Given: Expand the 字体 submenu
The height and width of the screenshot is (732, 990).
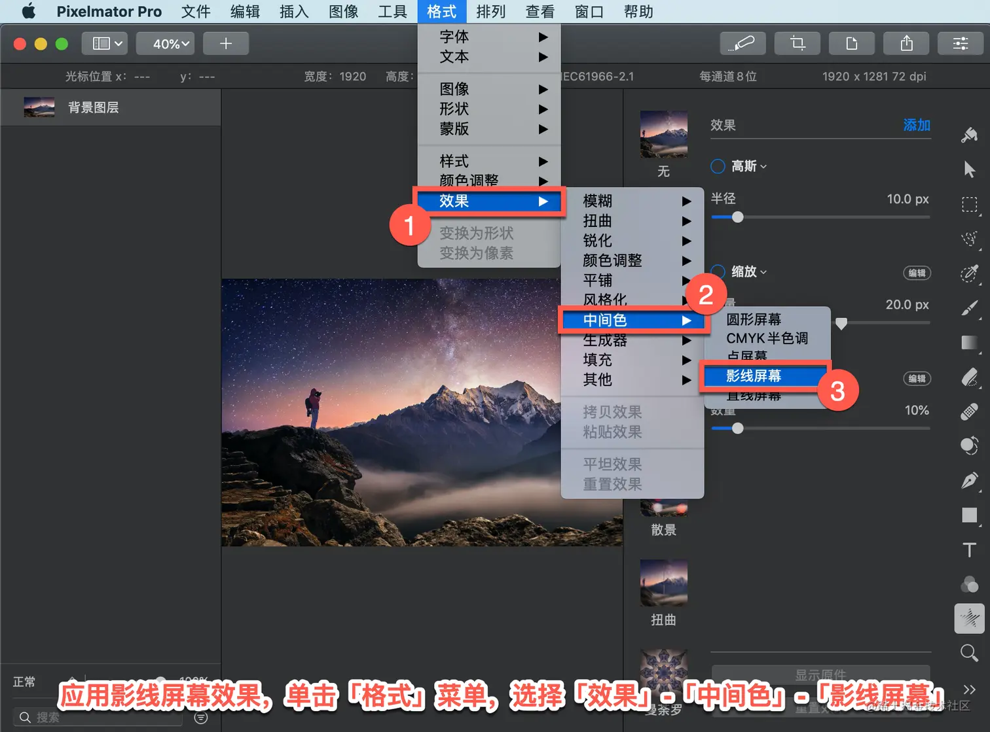Looking at the screenshot, I should [x=489, y=37].
